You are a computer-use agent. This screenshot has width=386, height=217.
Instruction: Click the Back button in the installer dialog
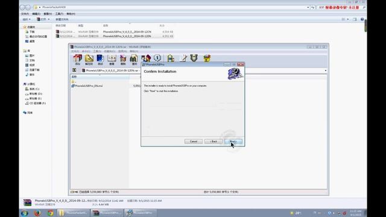click(x=214, y=142)
